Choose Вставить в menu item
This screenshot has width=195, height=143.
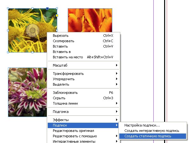click(x=83, y=52)
